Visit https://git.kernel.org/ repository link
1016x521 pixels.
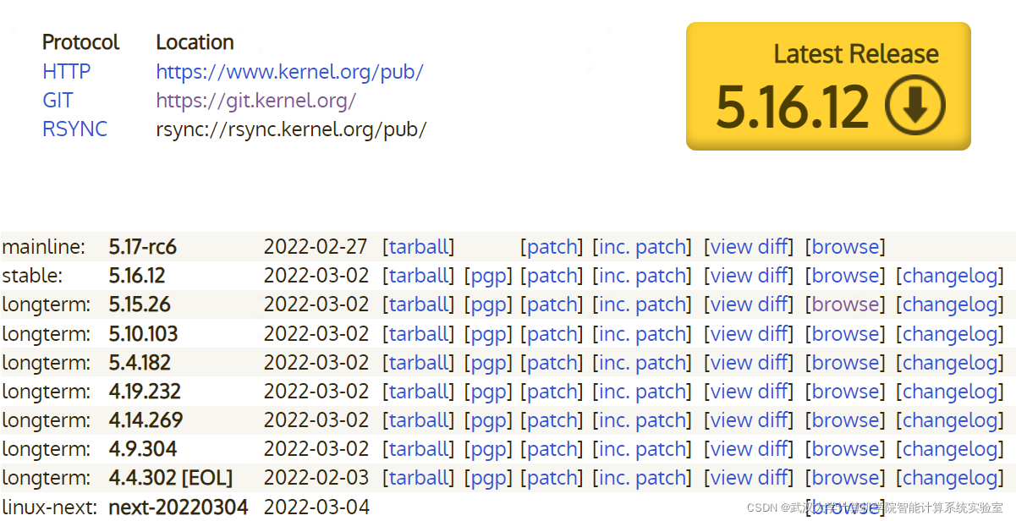click(255, 100)
